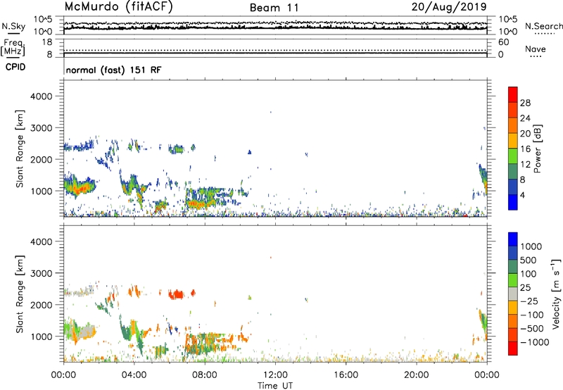Select the N.Sky axis label
Screen dimensions: 563x390
[13, 26]
